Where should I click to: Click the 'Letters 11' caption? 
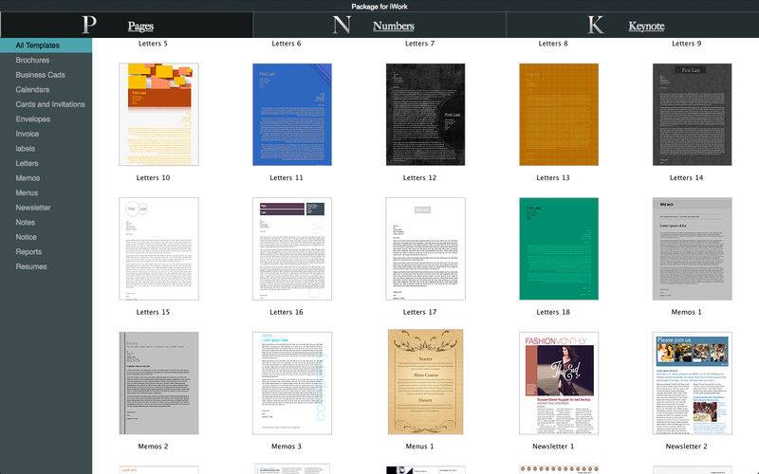point(287,178)
